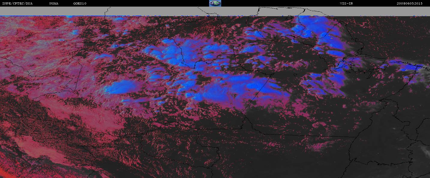Click the CPTEC logo in header

[215, 3]
